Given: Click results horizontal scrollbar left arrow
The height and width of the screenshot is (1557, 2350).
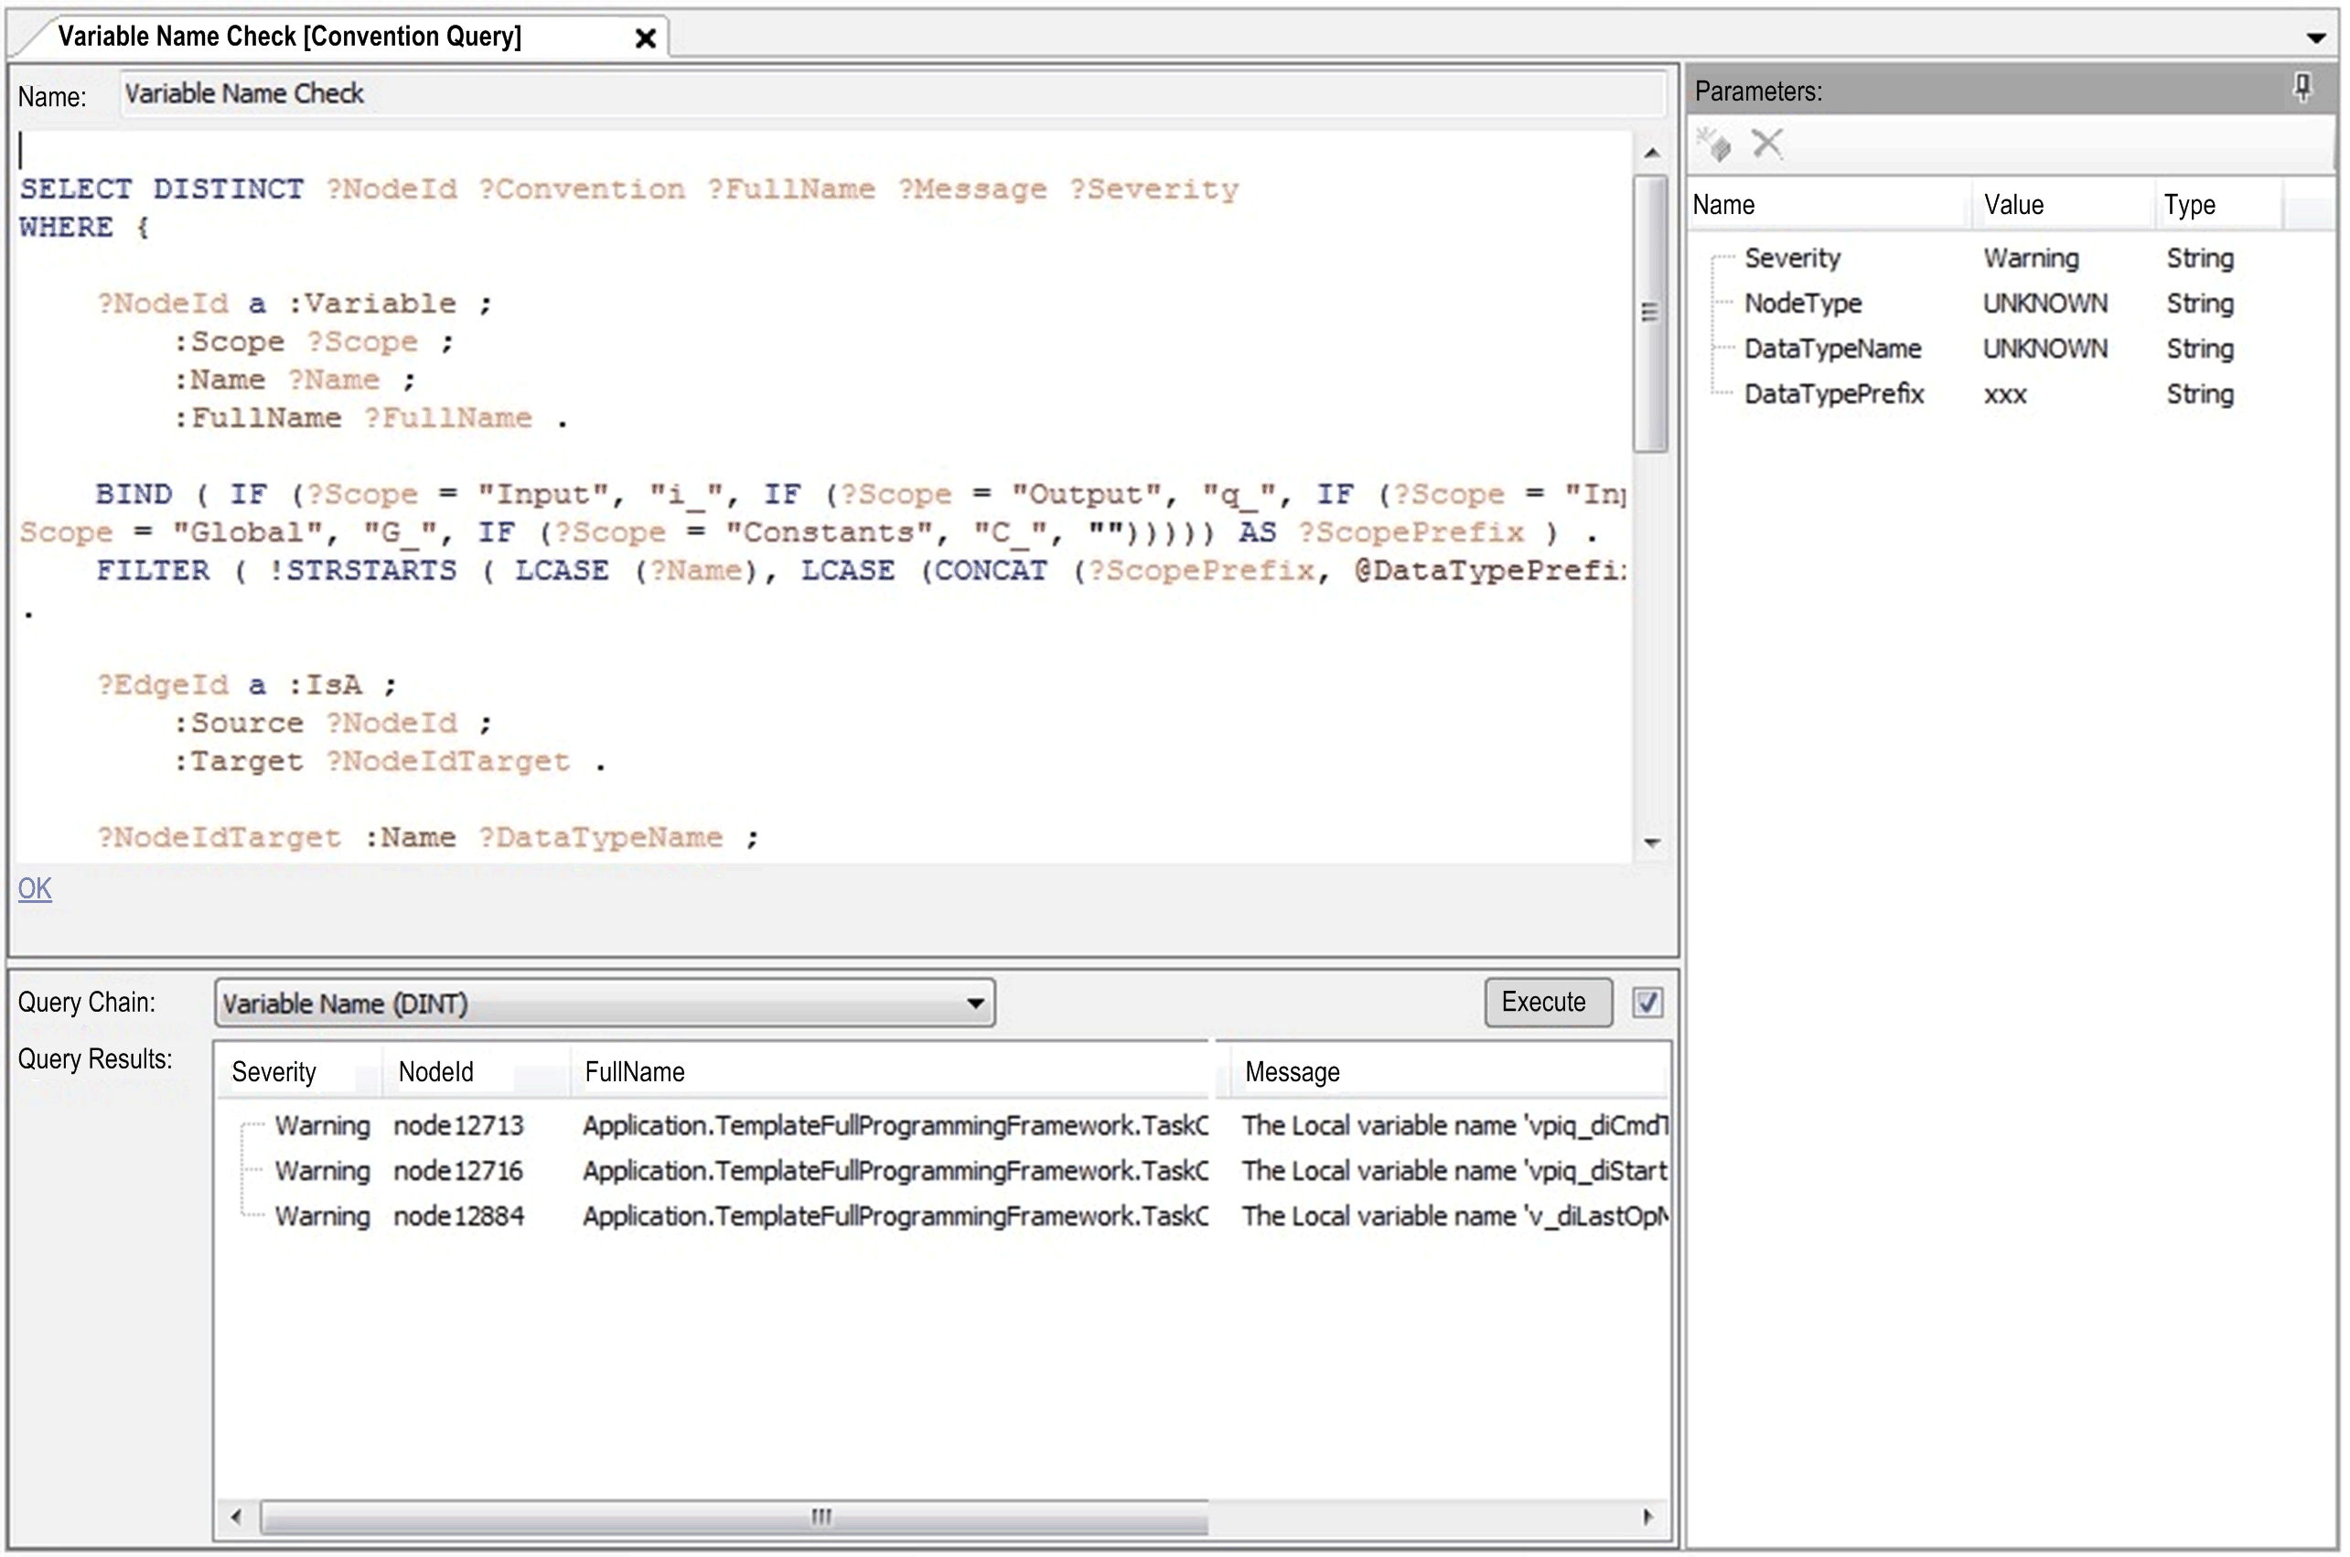Looking at the screenshot, I should pos(236,1516).
